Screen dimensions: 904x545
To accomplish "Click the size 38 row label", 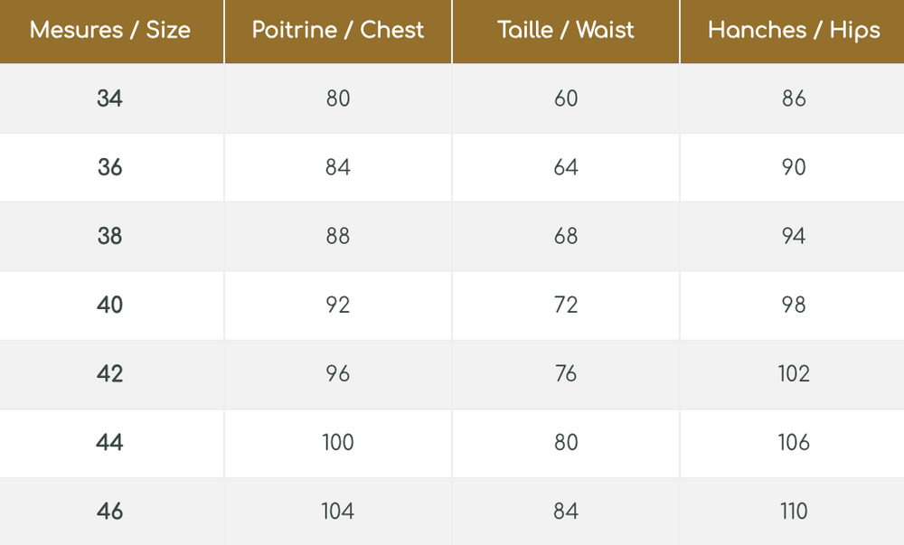I will 110,236.
